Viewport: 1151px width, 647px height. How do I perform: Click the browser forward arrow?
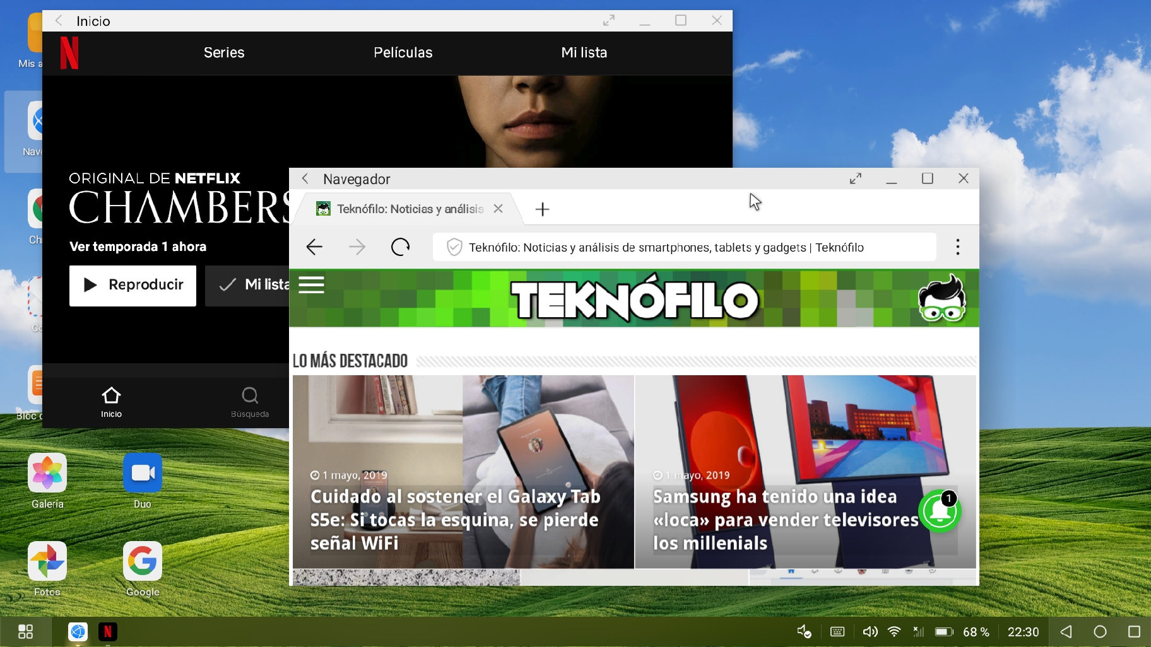[x=357, y=247]
